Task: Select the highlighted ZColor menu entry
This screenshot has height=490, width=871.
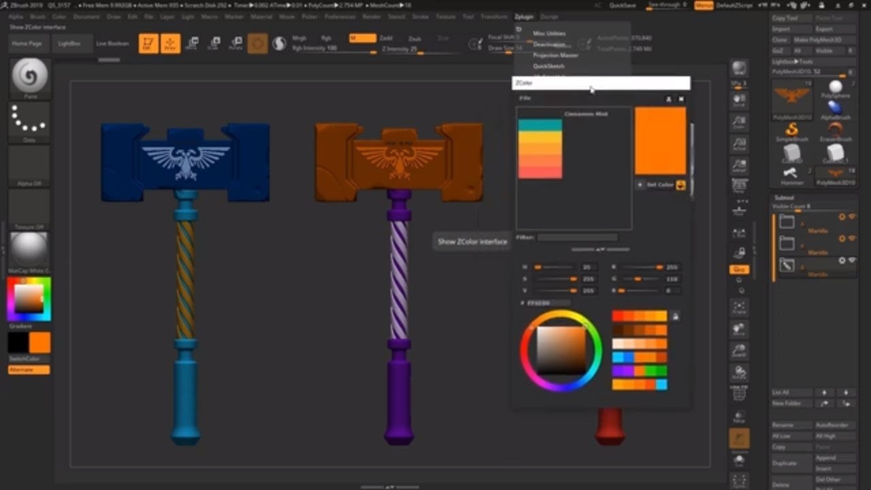Action: [601, 83]
